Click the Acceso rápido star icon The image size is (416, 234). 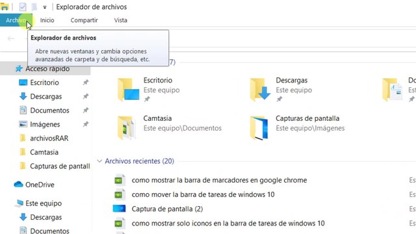[19, 69]
